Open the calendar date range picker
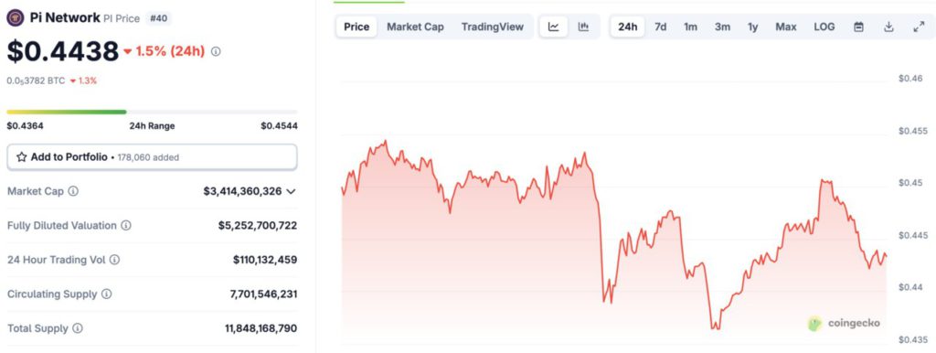The image size is (936, 353). pyautogui.click(x=858, y=27)
